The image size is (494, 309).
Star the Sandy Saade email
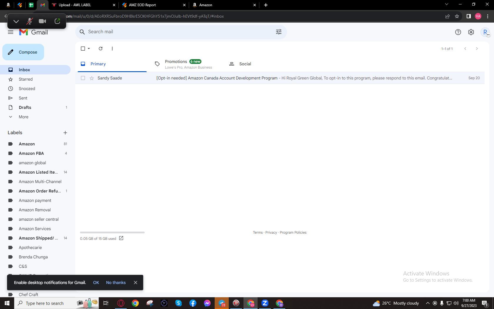pos(92,78)
